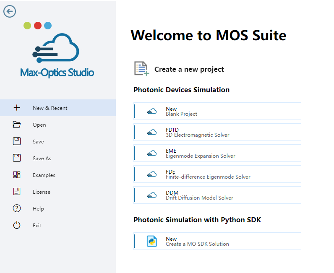Click the Exit power icon

17,225
